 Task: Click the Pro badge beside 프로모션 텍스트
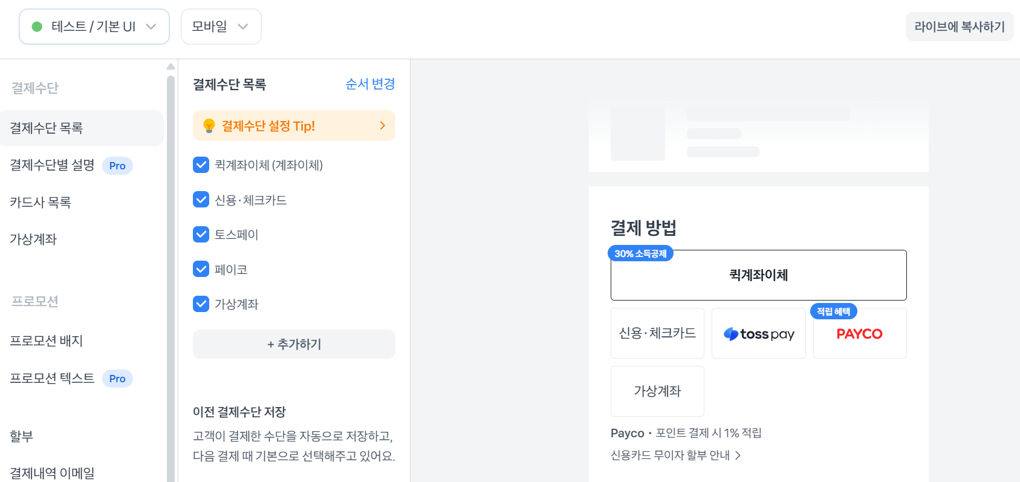tap(117, 379)
